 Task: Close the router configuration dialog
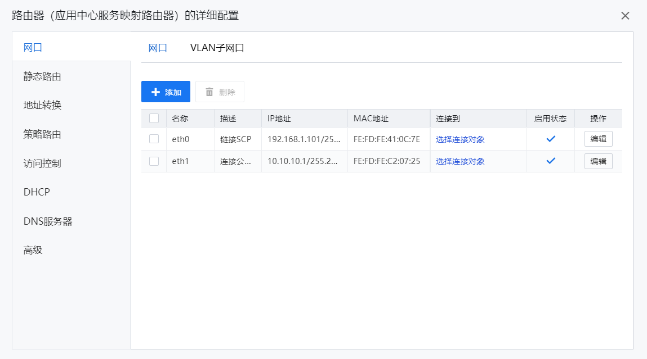point(625,16)
